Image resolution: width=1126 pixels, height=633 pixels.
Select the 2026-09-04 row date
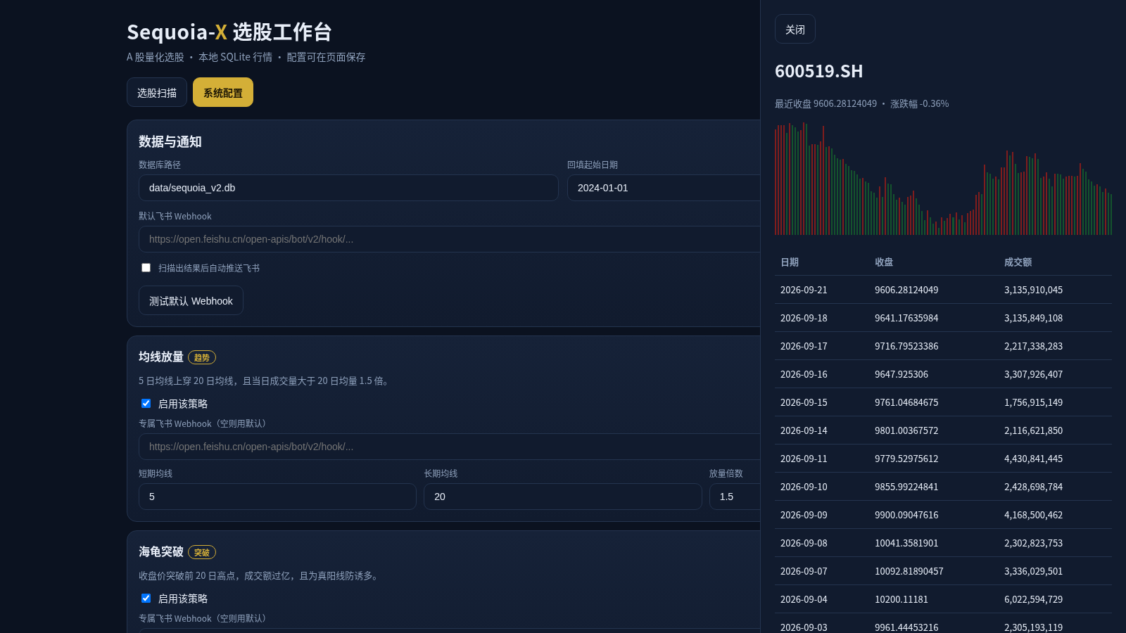[804, 599]
